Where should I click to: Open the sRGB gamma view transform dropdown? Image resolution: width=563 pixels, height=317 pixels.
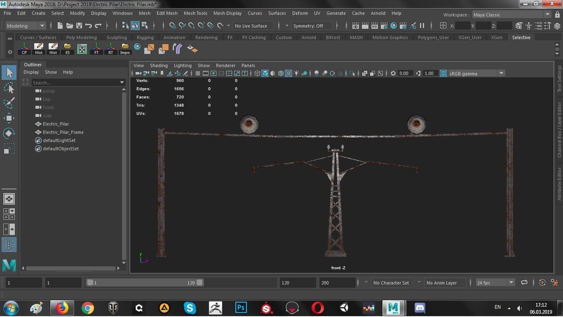click(476, 73)
